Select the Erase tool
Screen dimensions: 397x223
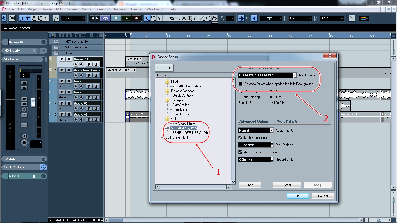(172, 18)
